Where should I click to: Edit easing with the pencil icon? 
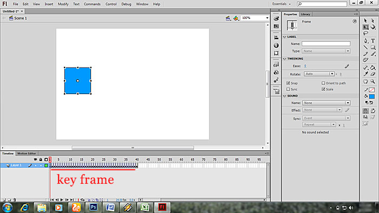[x=347, y=66]
